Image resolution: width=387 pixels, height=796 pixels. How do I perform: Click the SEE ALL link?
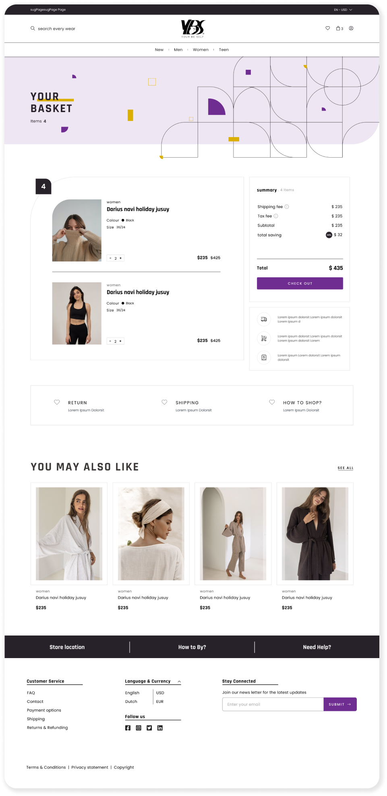pyautogui.click(x=346, y=468)
